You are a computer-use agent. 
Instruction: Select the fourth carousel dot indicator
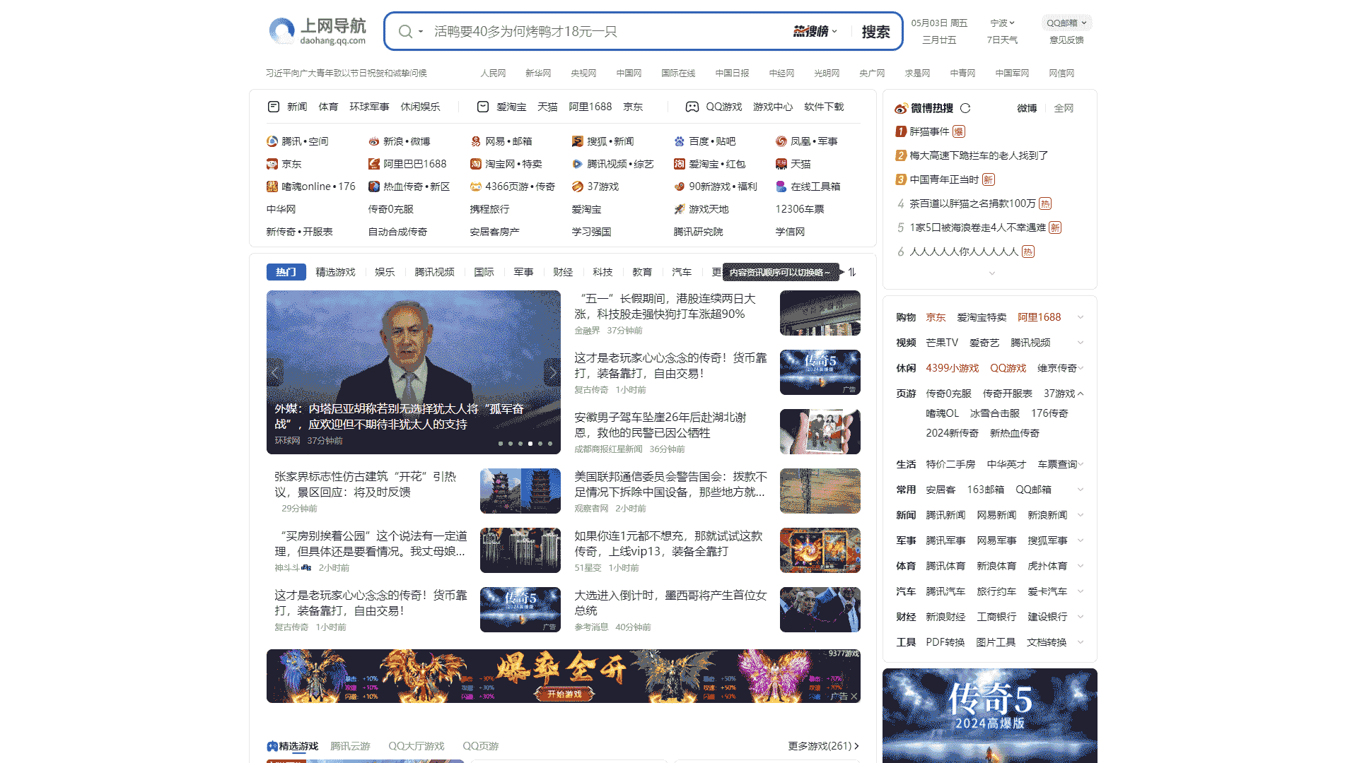[530, 444]
